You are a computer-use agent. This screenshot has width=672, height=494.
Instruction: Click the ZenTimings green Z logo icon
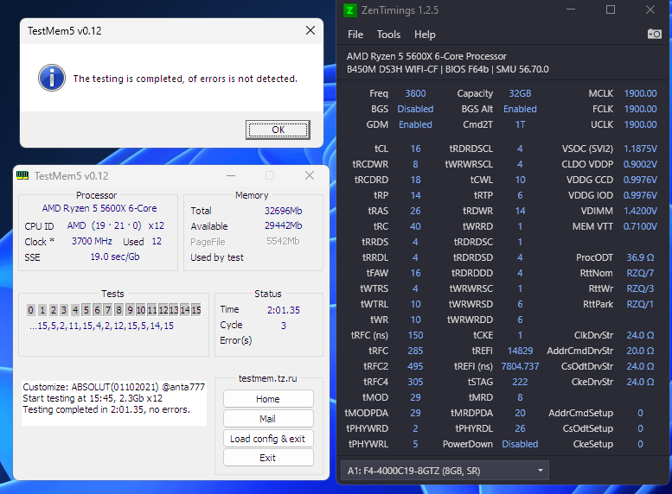click(350, 9)
